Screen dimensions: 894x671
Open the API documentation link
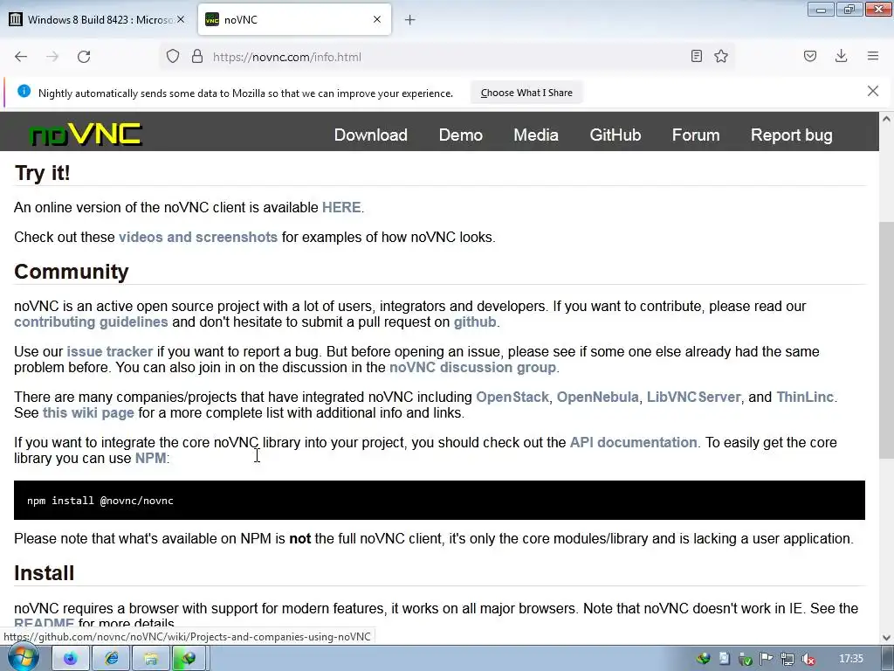pyautogui.click(x=634, y=442)
